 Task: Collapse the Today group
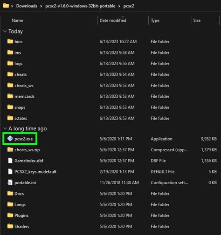coord(5,32)
